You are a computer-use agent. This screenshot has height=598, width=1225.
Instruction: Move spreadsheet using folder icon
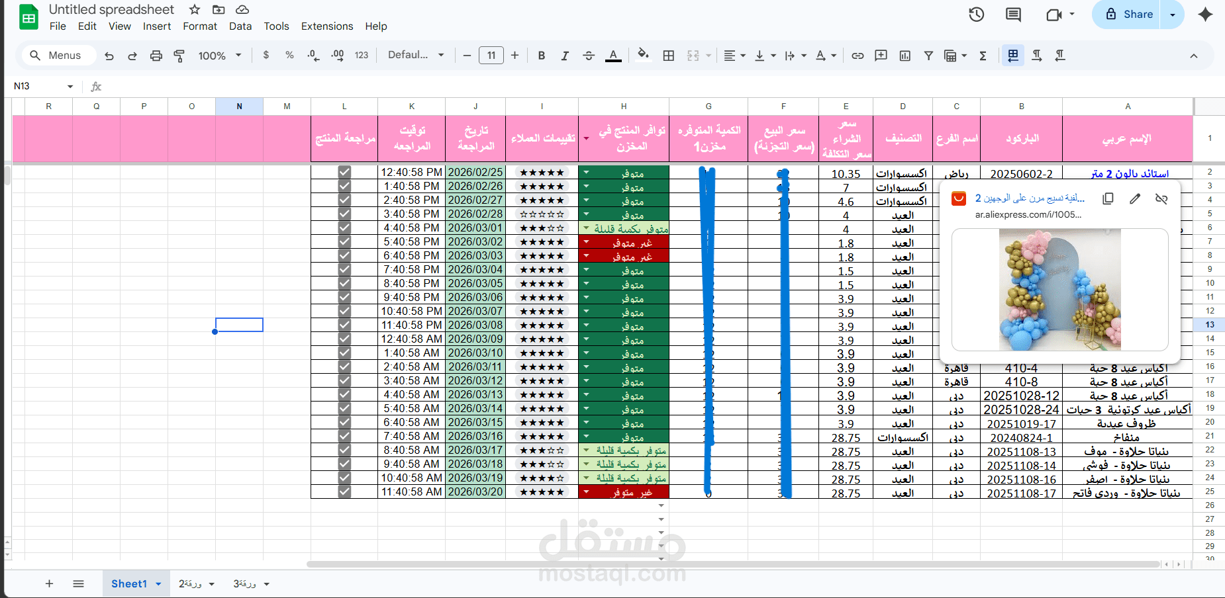click(x=219, y=10)
